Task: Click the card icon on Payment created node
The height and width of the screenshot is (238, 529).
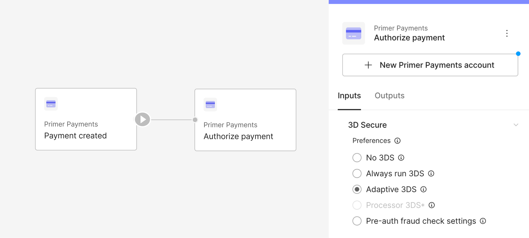Action: tap(51, 104)
